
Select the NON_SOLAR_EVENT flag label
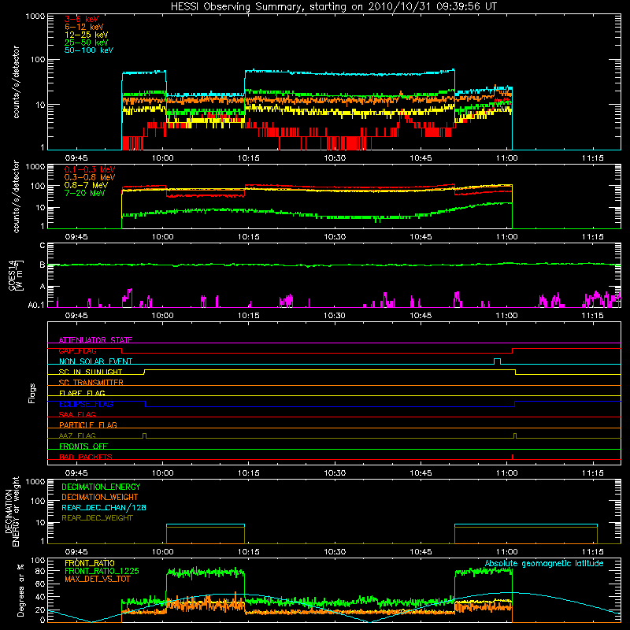(95, 361)
